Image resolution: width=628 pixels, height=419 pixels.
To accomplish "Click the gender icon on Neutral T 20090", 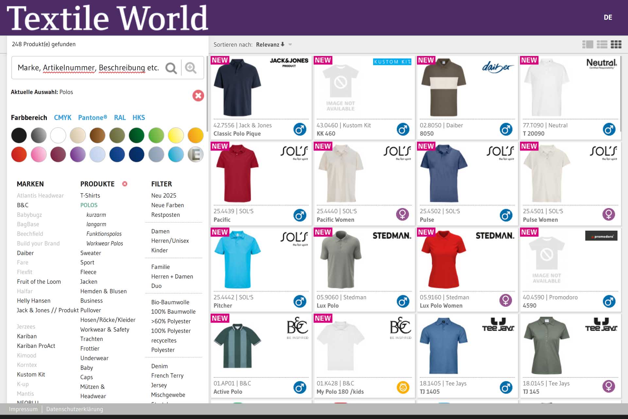I will (609, 129).
